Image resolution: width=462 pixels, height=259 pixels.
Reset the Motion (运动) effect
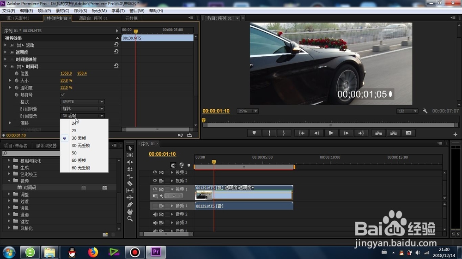click(x=116, y=45)
